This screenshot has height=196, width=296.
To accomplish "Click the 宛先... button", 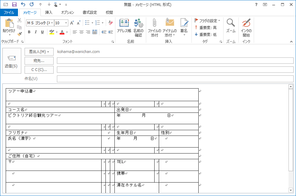I will click(39, 61).
